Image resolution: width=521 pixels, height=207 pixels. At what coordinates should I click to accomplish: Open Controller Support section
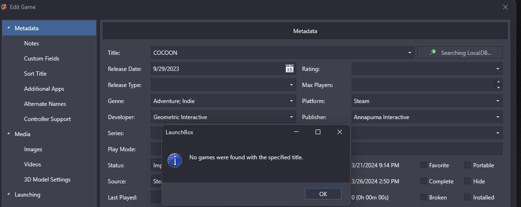coord(47,119)
